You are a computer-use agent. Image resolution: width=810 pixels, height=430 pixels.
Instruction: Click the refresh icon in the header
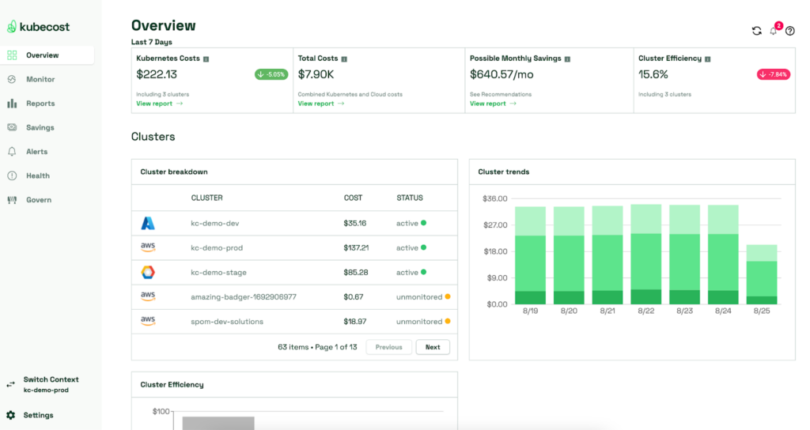(756, 31)
